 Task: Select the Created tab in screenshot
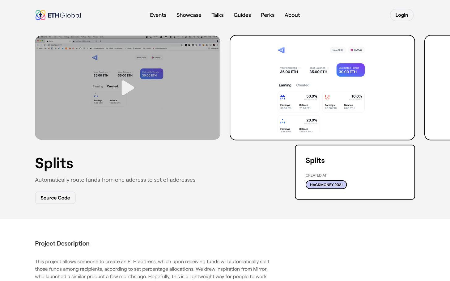pyautogui.click(x=303, y=85)
